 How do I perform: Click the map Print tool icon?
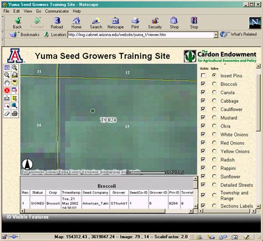14,113
